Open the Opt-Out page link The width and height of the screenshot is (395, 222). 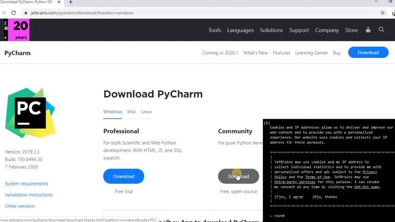click(367, 187)
